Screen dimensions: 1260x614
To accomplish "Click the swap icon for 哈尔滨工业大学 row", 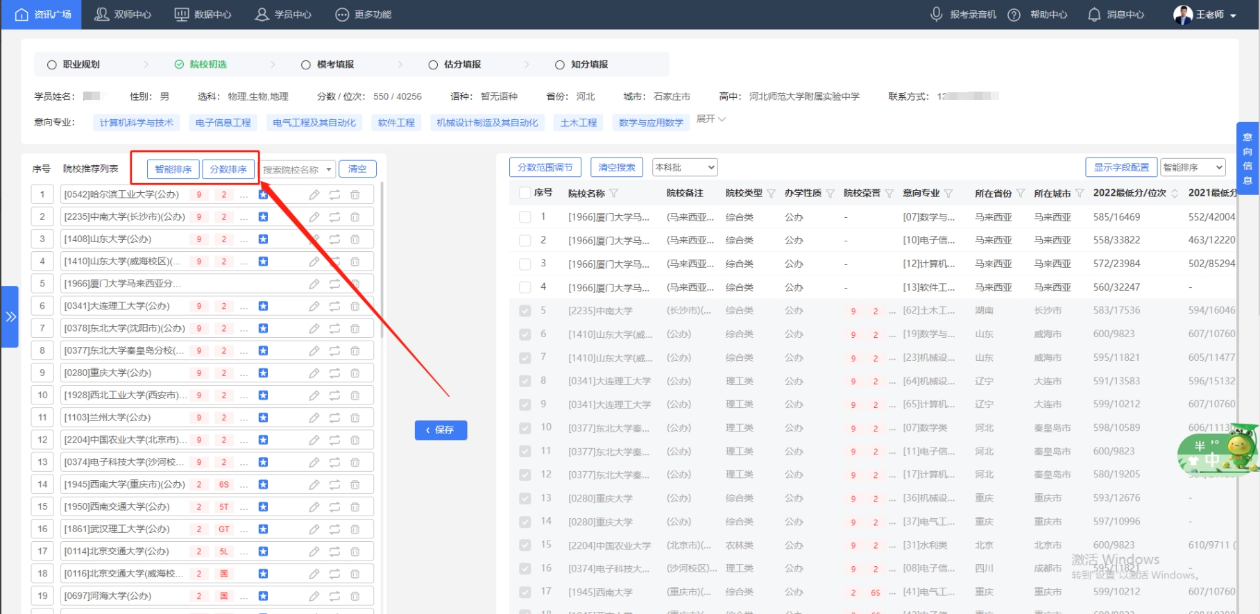I will click(x=334, y=195).
